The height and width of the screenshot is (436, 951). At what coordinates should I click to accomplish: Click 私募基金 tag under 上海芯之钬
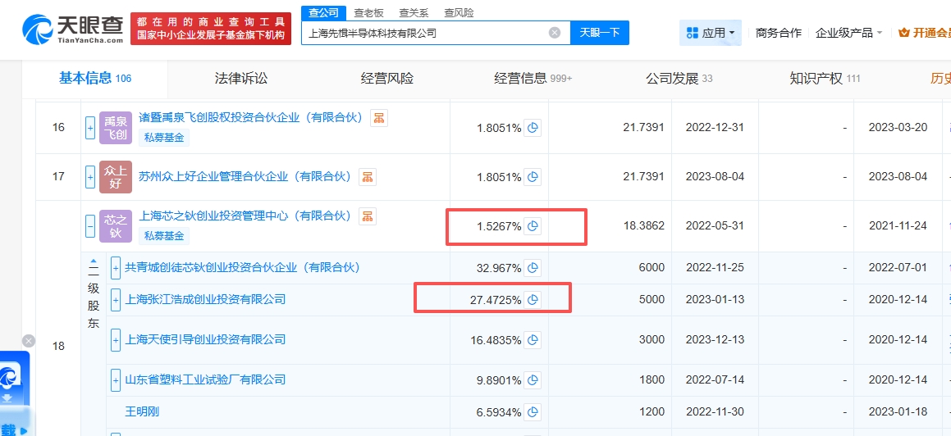click(x=164, y=235)
